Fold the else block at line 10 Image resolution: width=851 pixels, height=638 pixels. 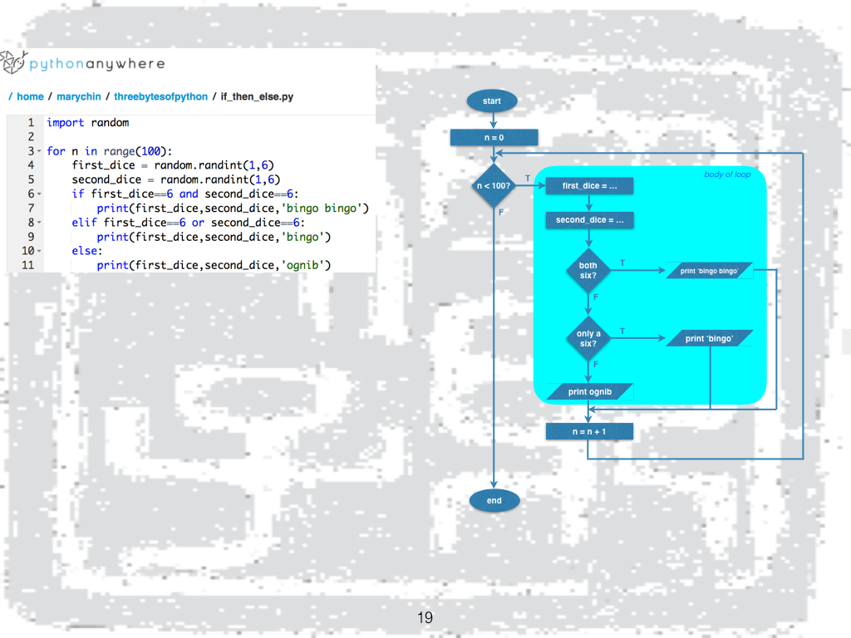39,251
